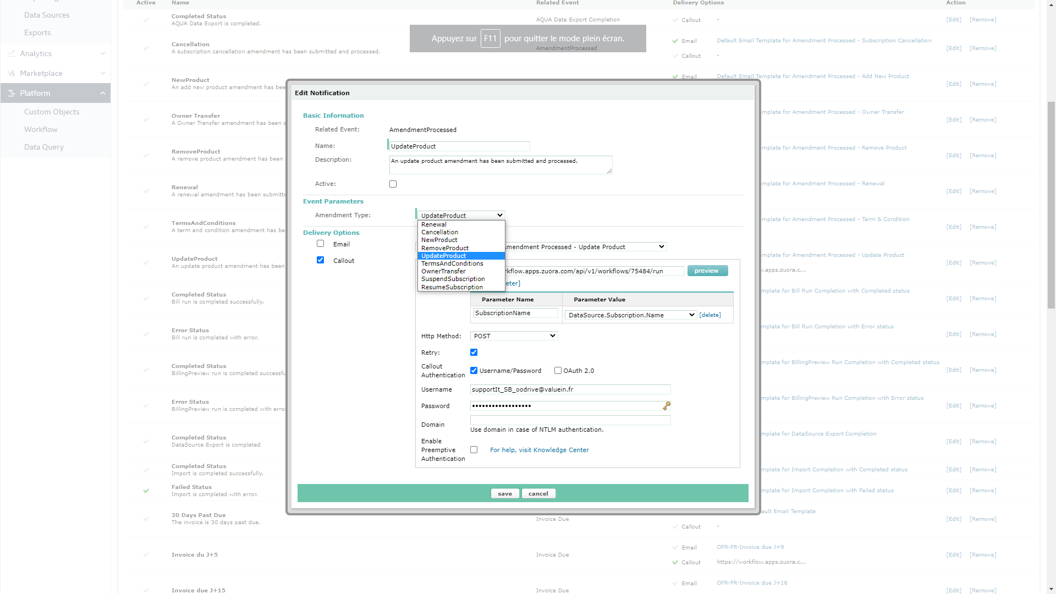Click green checkmark beside Failed Status row
The height and width of the screenshot is (594, 1056).
pos(146,491)
